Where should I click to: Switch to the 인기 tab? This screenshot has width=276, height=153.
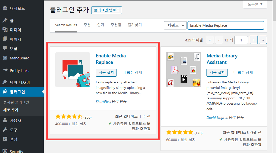pyautogui.click(x=100, y=25)
